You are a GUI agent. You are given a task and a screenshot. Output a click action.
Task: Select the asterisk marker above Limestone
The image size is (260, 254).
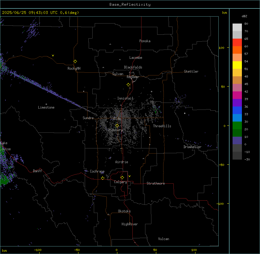click(46, 104)
